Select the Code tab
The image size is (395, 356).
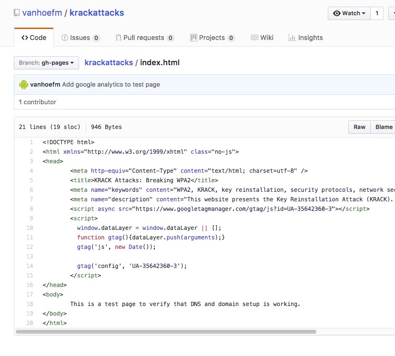[34, 38]
